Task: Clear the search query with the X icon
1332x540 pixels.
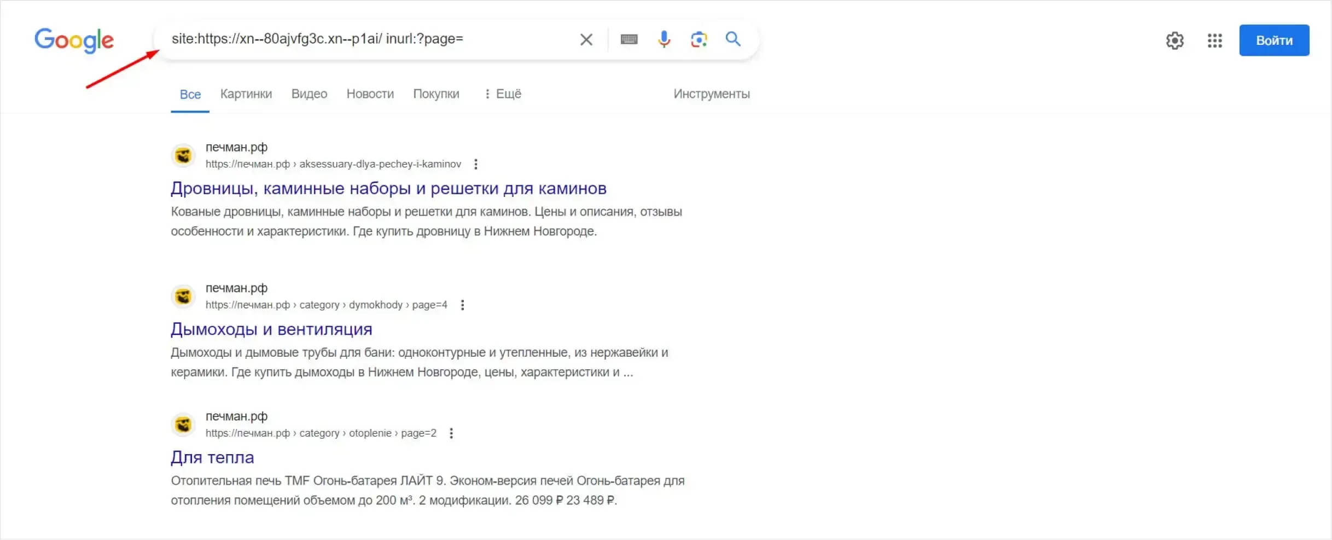Action: click(x=586, y=39)
